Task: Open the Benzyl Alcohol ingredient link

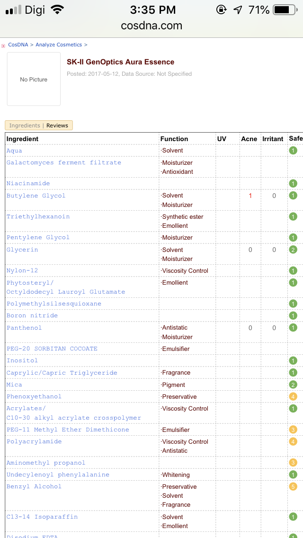Action: 34,486
